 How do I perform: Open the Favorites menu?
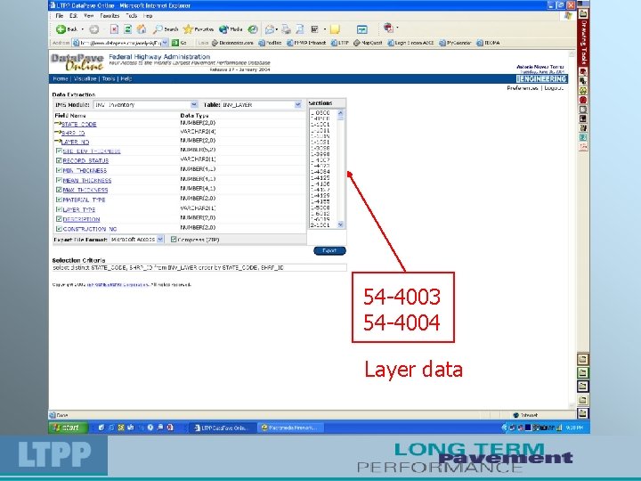tap(110, 15)
